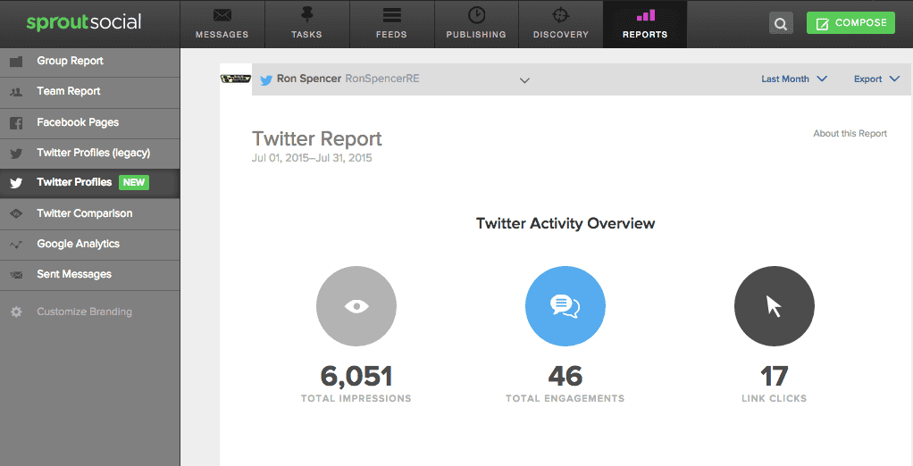Open Group Report in sidebar
Screen dimensions: 913x466
click(x=89, y=62)
